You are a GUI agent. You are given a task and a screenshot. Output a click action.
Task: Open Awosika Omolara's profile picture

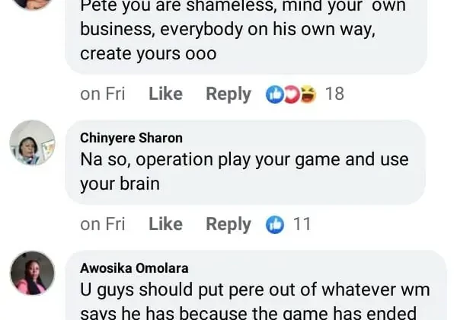pos(32,273)
